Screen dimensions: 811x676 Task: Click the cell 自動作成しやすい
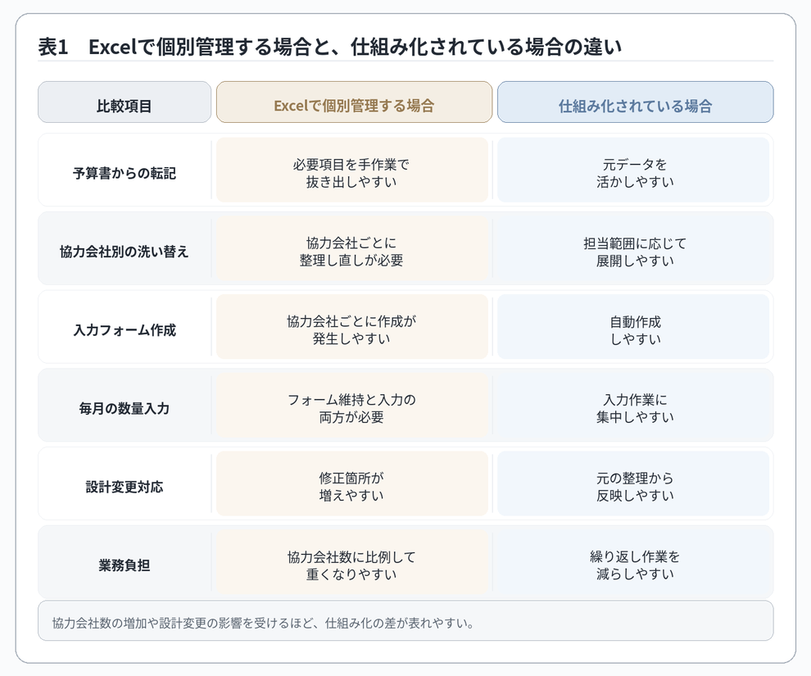click(x=633, y=327)
